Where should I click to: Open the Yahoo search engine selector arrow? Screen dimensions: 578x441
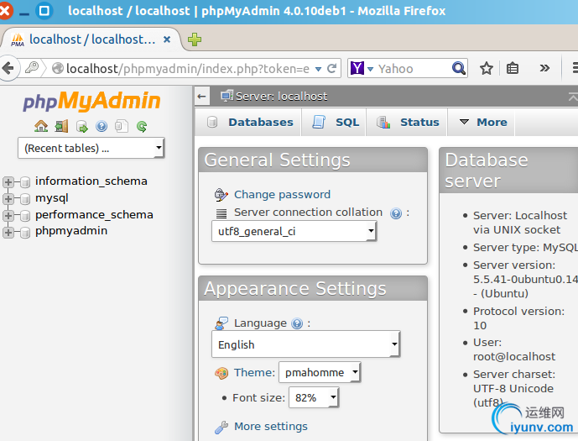point(371,69)
